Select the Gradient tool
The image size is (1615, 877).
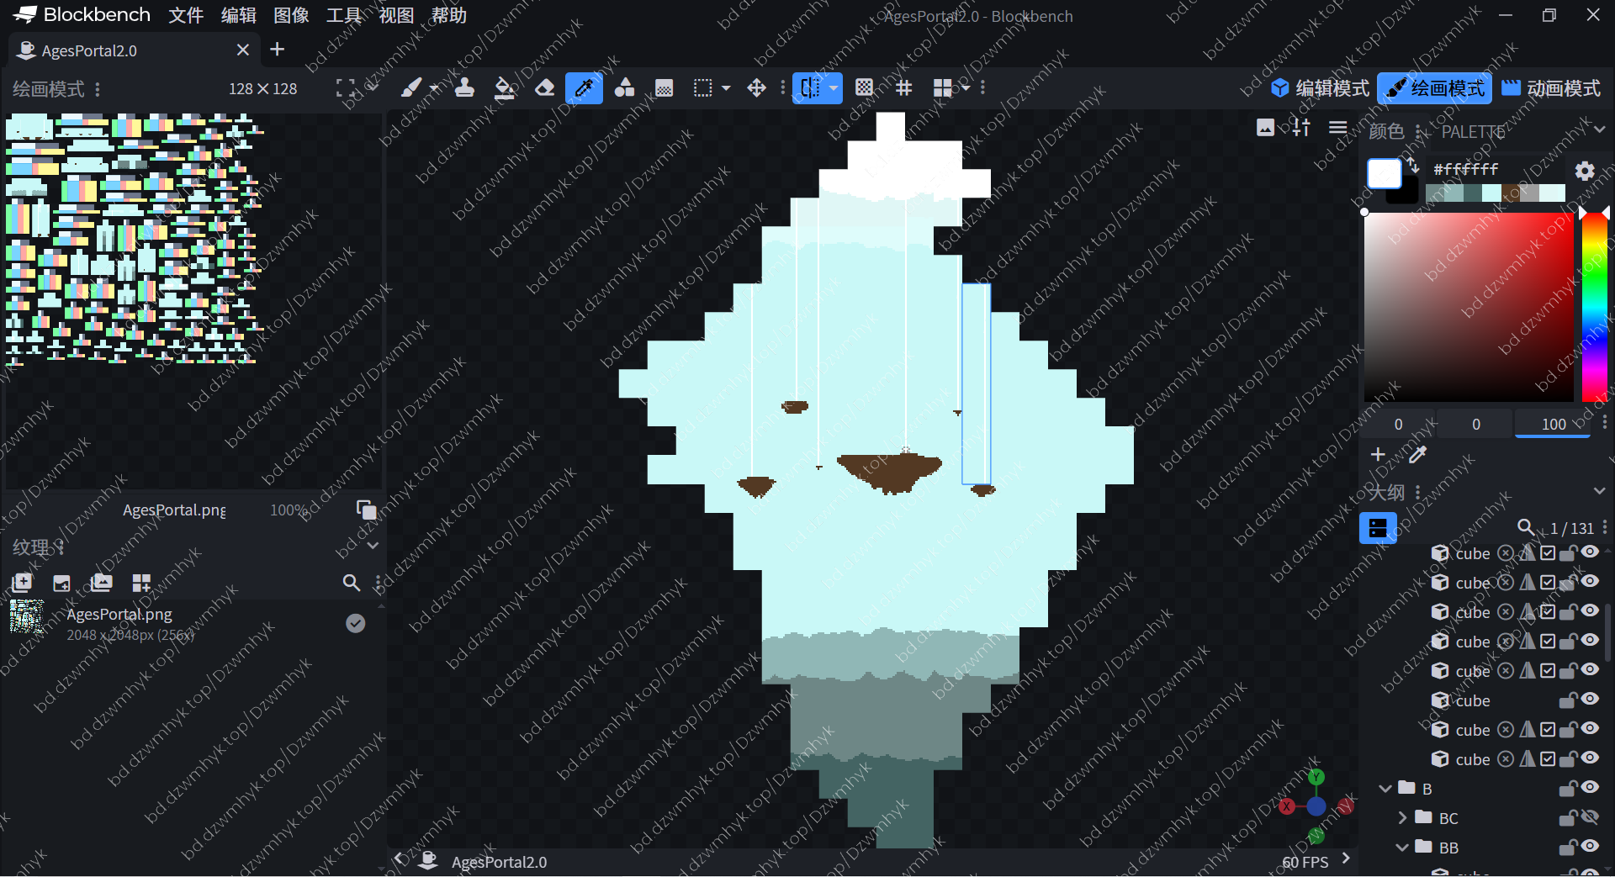[664, 88]
